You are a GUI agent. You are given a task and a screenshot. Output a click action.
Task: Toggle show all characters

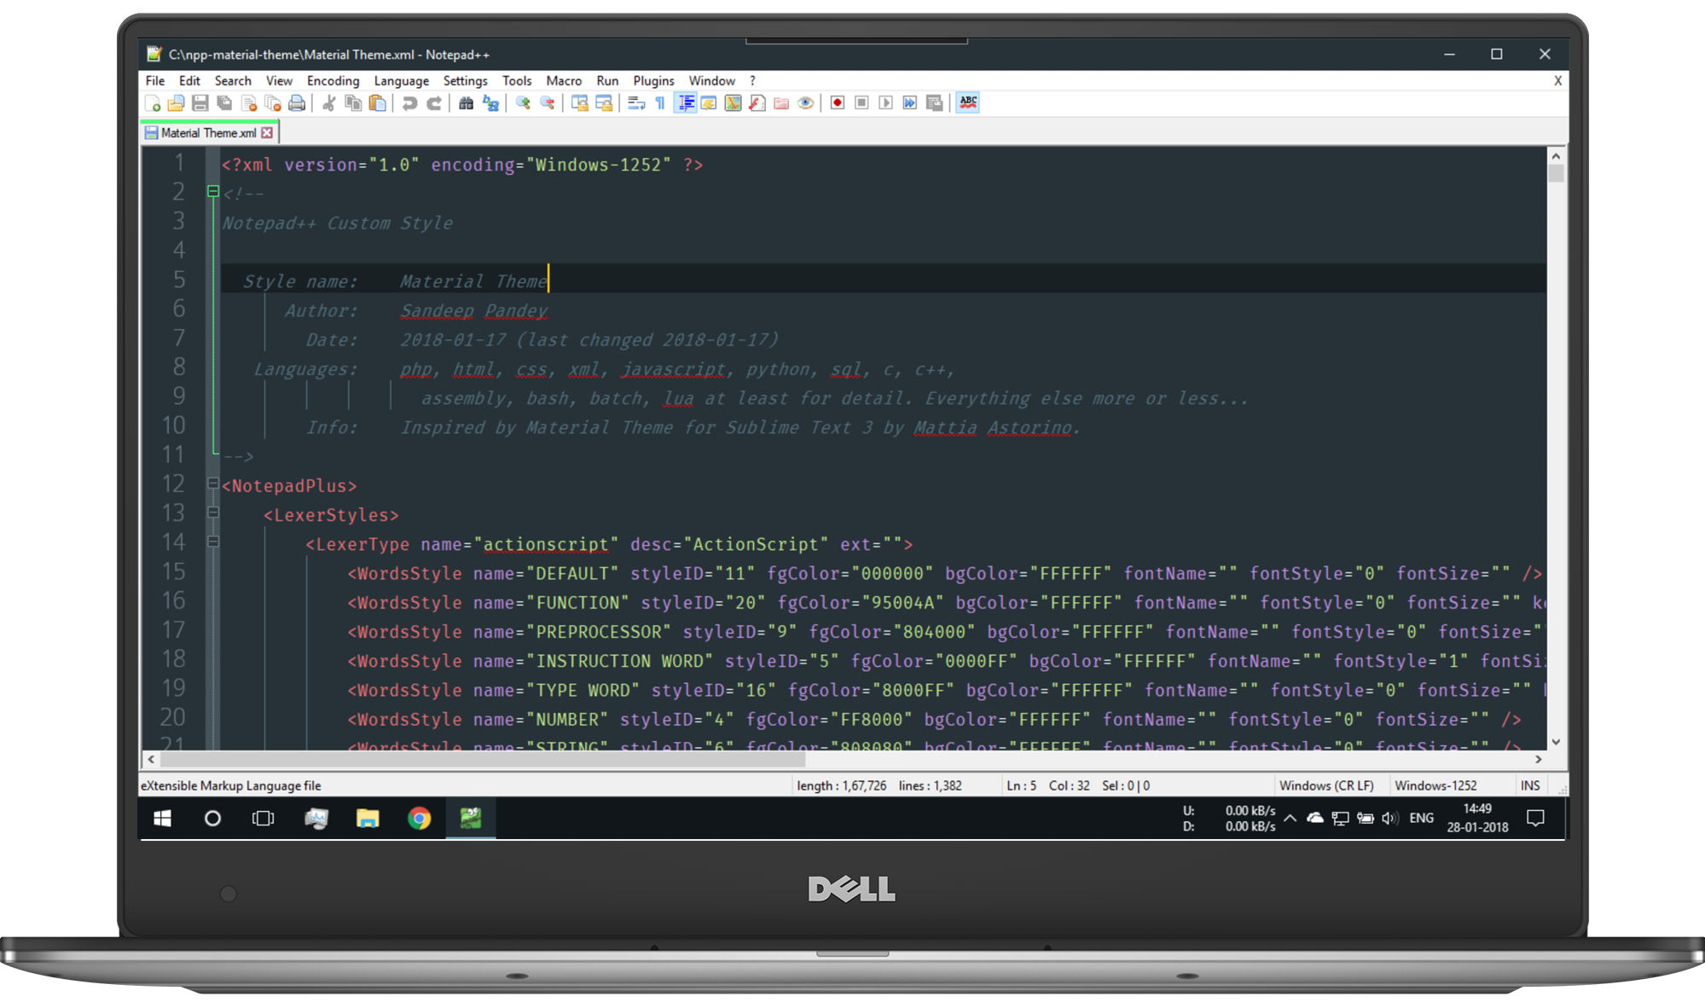coord(659,103)
